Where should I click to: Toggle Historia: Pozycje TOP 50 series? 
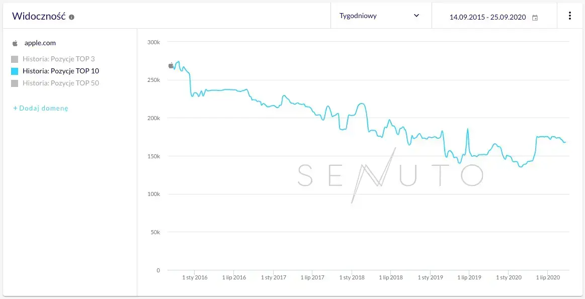pyautogui.click(x=15, y=83)
